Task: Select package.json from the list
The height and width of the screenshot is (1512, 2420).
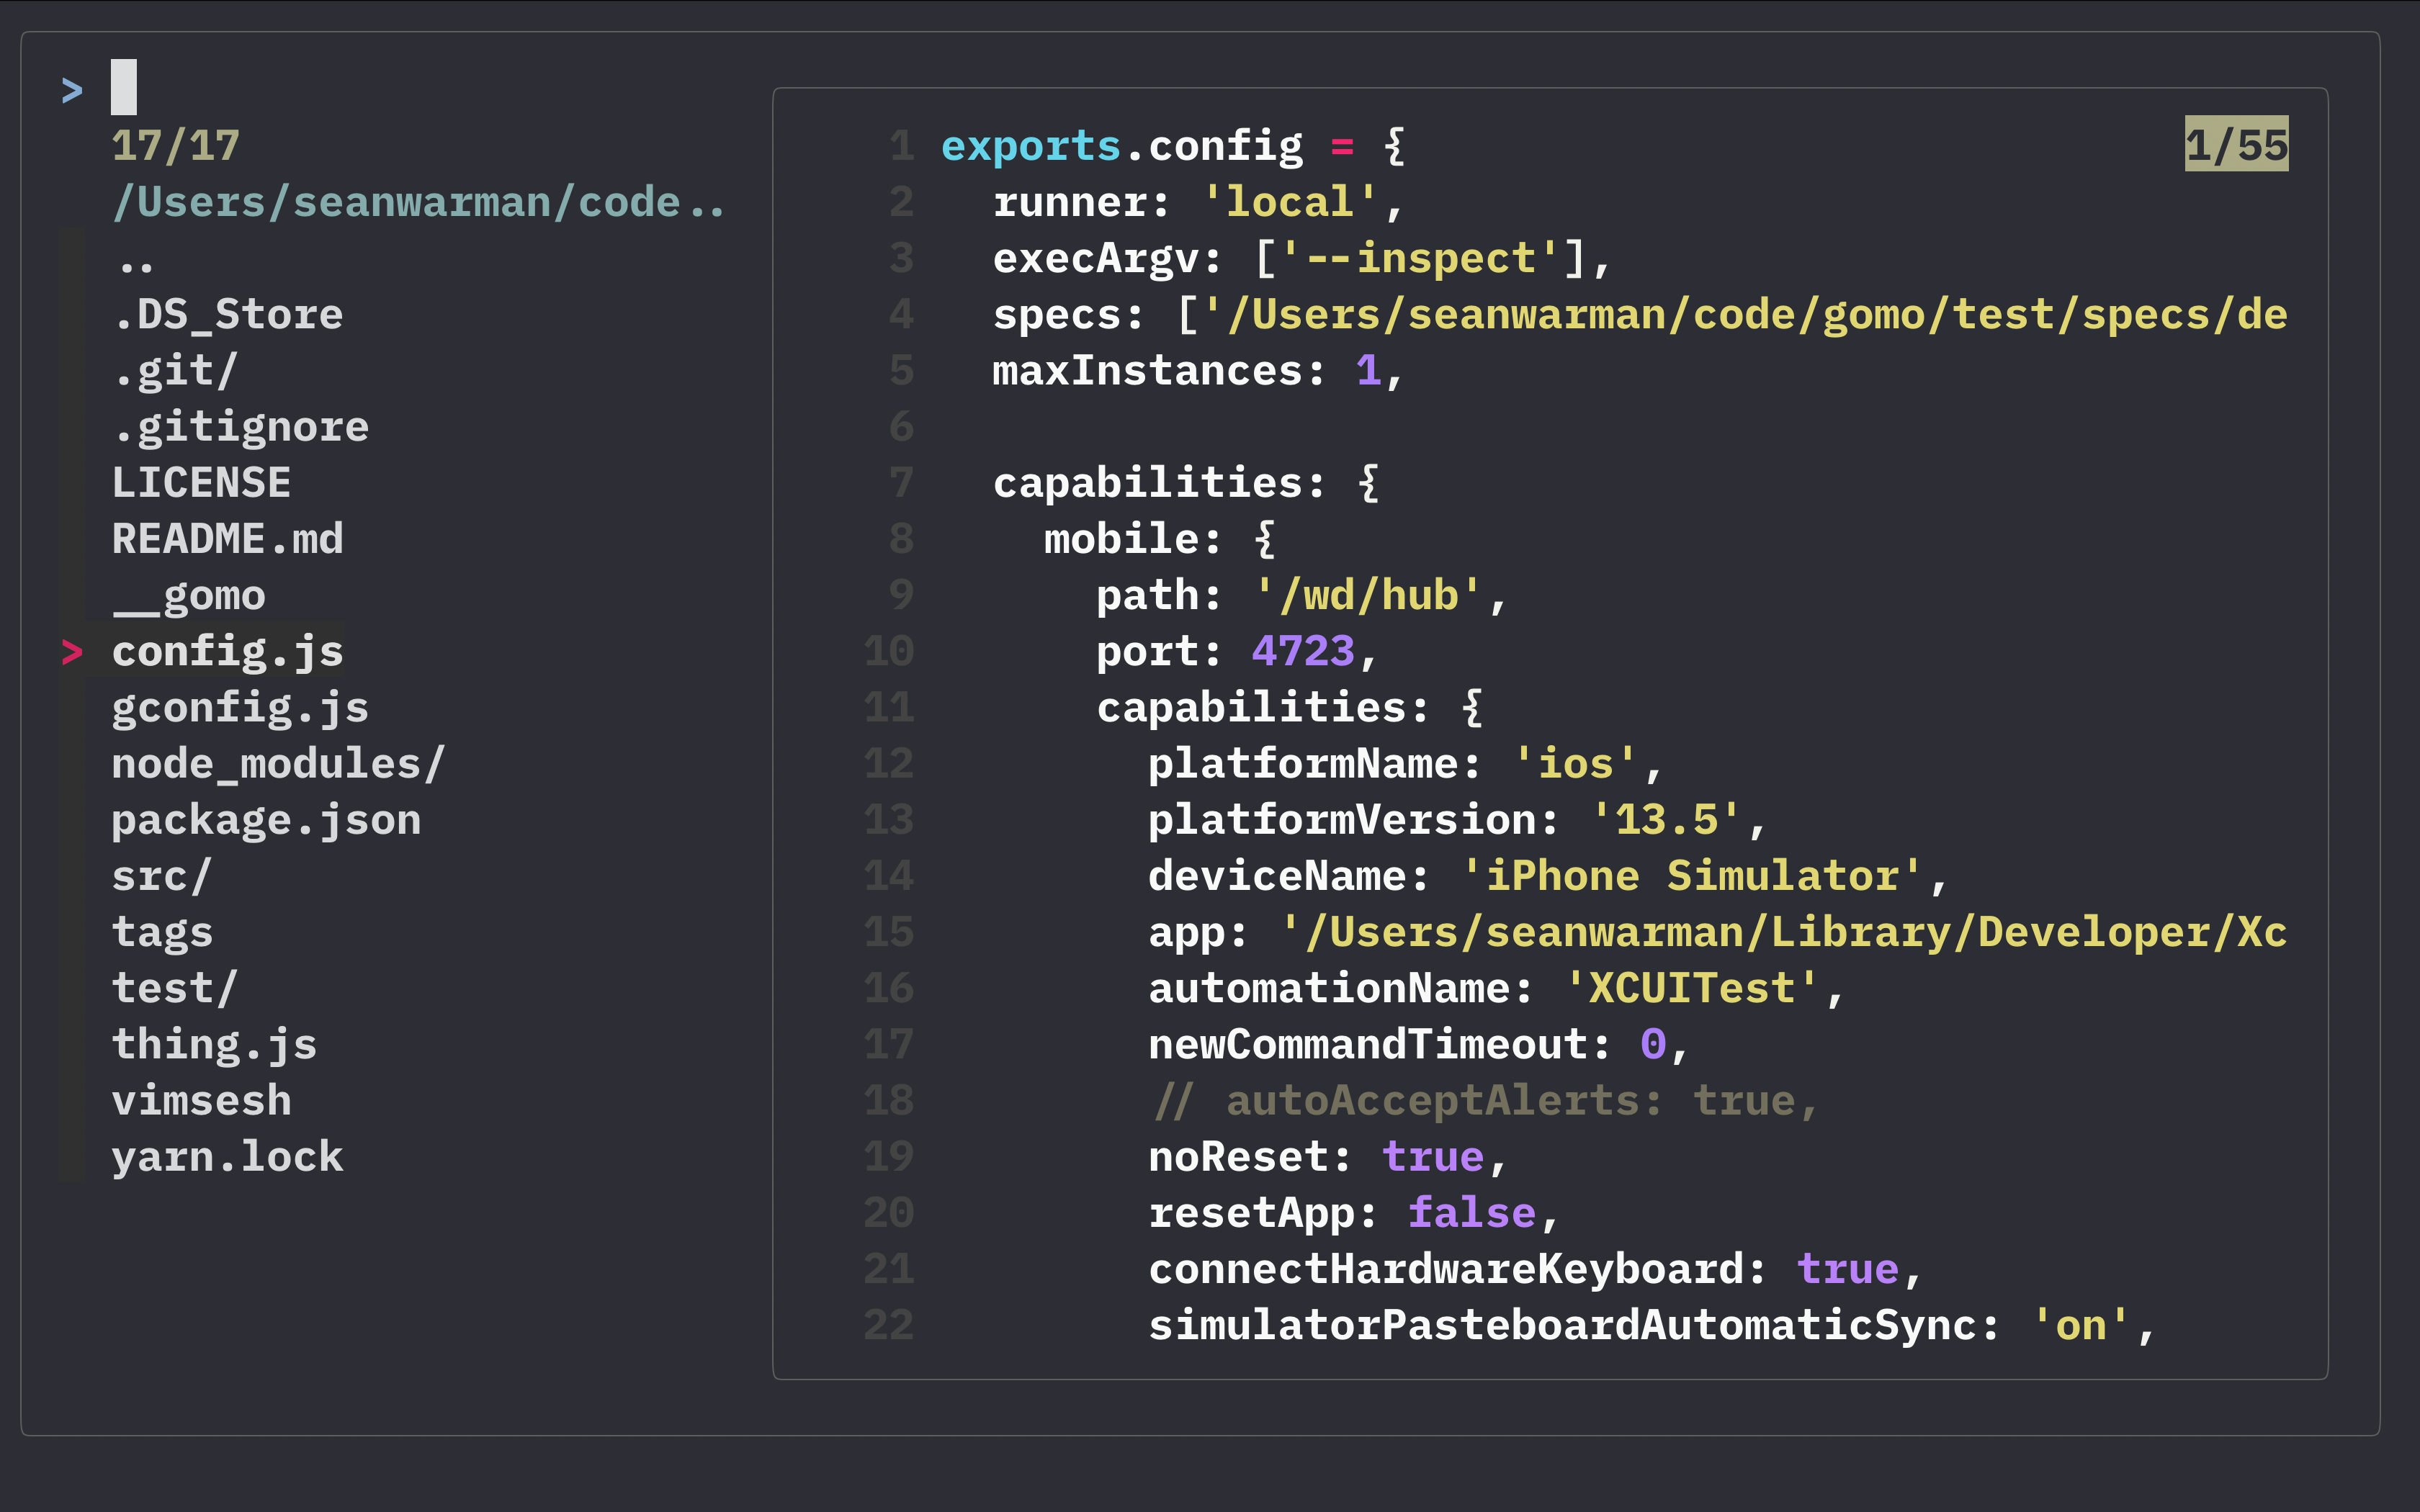Action: (267, 820)
